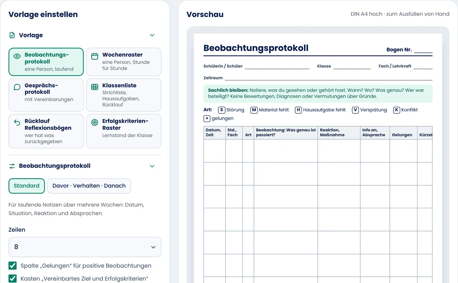Screen dimensions: 458x283
Task: Click the target icon for Erfolgskriterien-Raster
Action: 95,123
